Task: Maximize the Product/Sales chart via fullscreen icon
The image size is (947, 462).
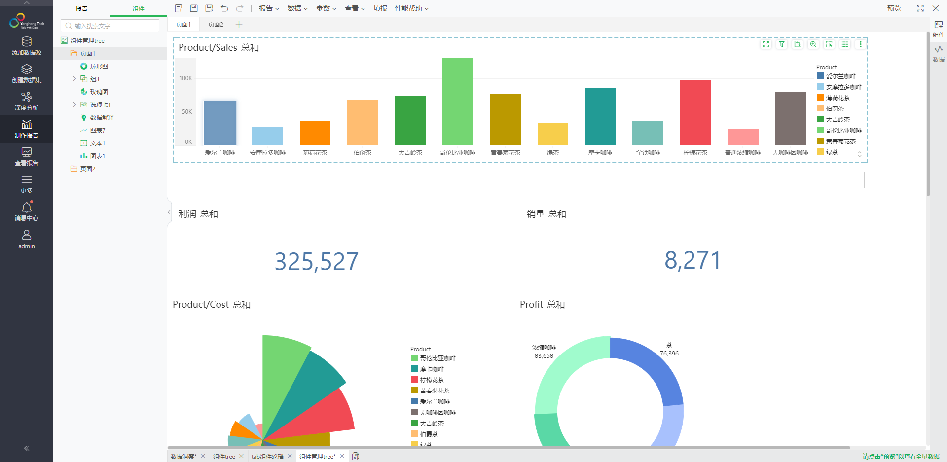Action: click(766, 44)
